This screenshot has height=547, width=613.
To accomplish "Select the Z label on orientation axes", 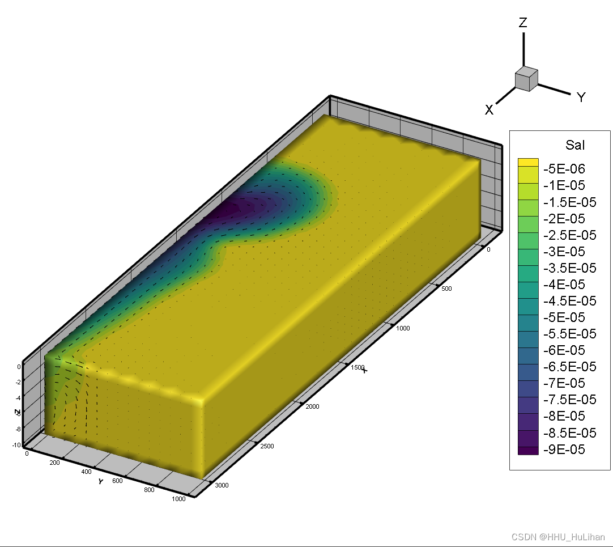I will tap(523, 23).
